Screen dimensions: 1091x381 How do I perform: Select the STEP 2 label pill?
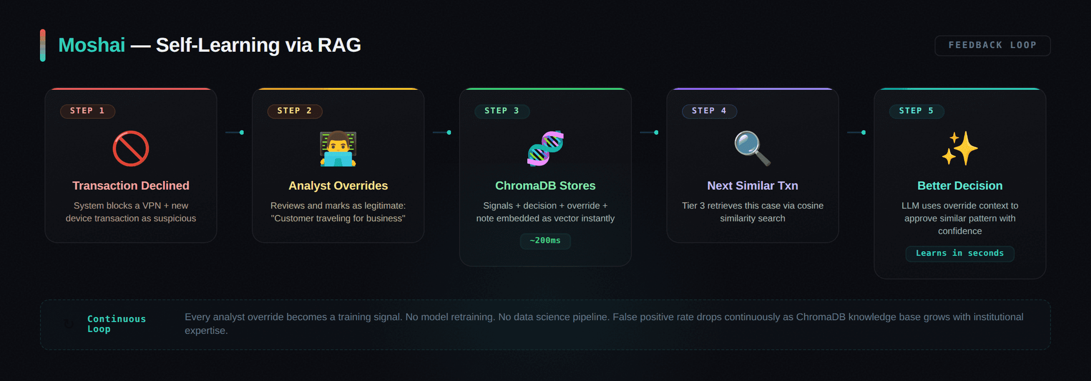pos(295,111)
